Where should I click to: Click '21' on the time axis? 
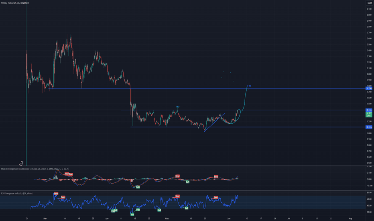pos(27,219)
